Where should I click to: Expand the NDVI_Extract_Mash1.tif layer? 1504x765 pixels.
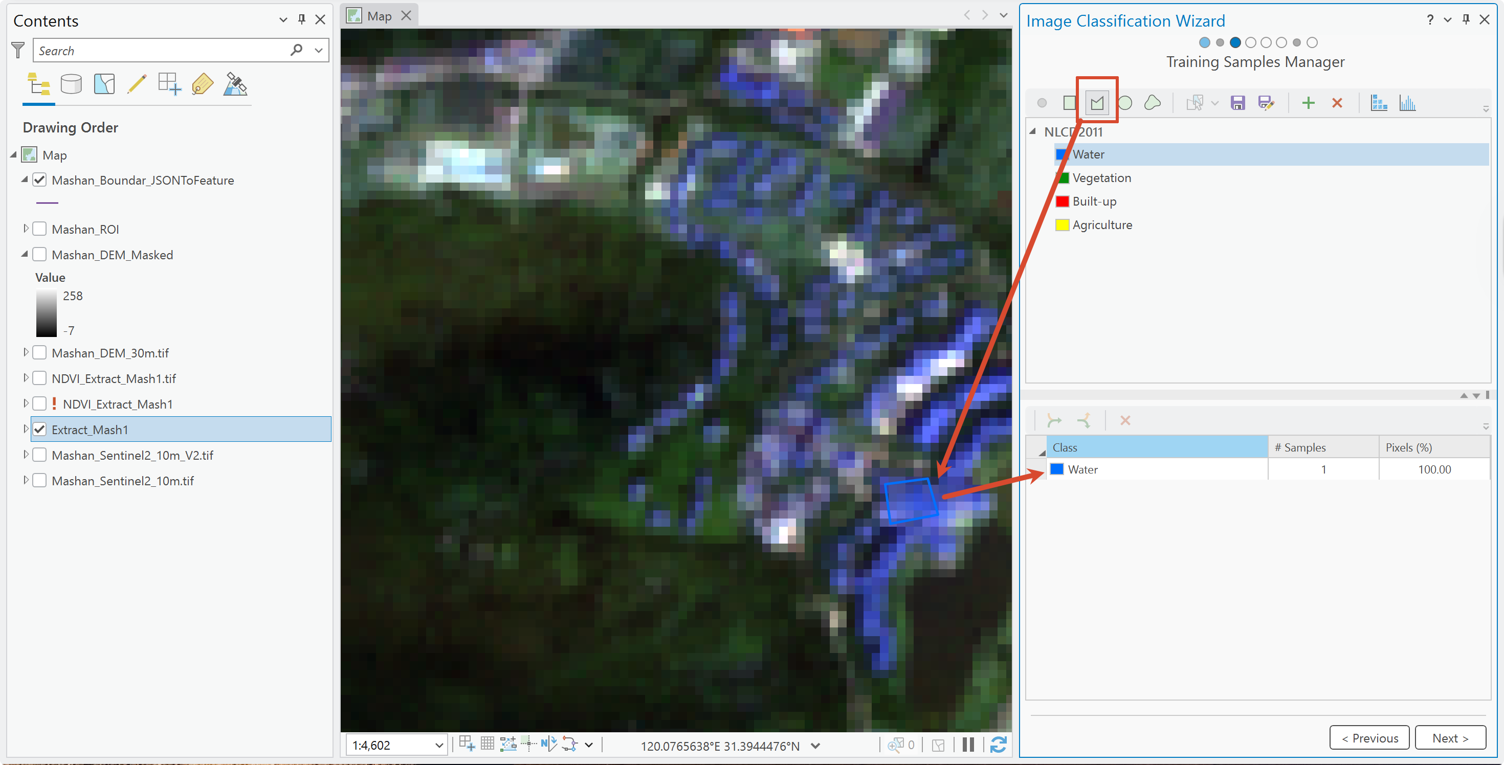point(26,378)
